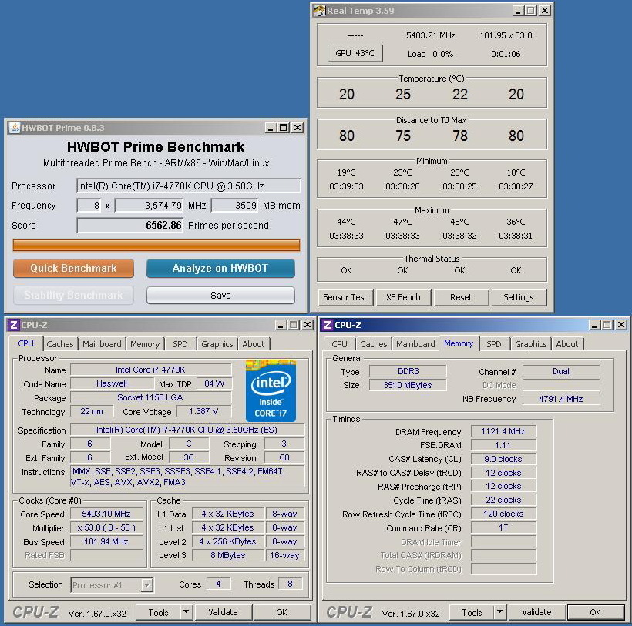
Task: Click the disabled Stability Benchmark button
Action: click(73, 296)
